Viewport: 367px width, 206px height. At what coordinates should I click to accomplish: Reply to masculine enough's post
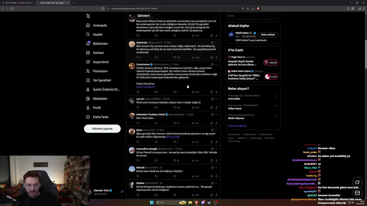pos(138,161)
